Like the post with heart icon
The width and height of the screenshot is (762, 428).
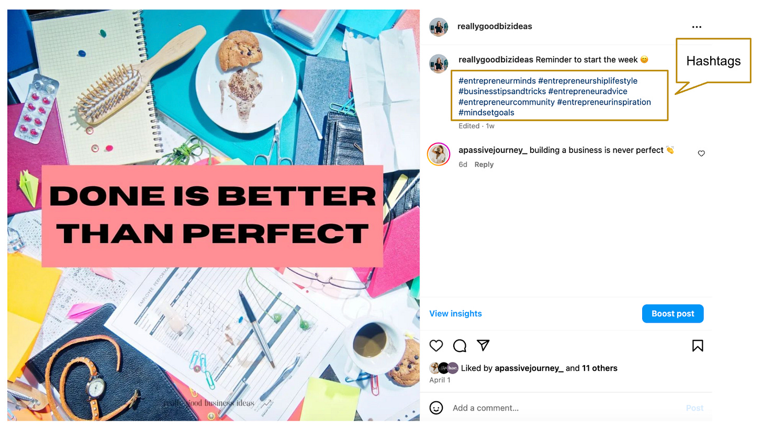tap(436, 345)
